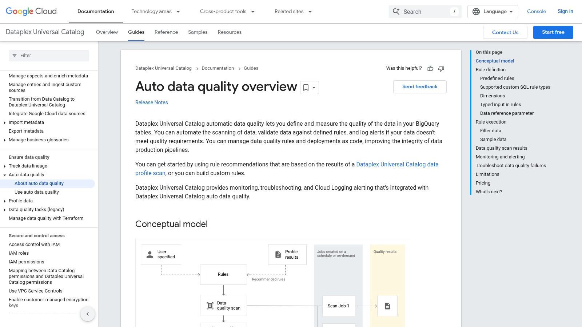Expand the Related sites menu
This screenshot has width=582, height=327.
tap(293, 12)
